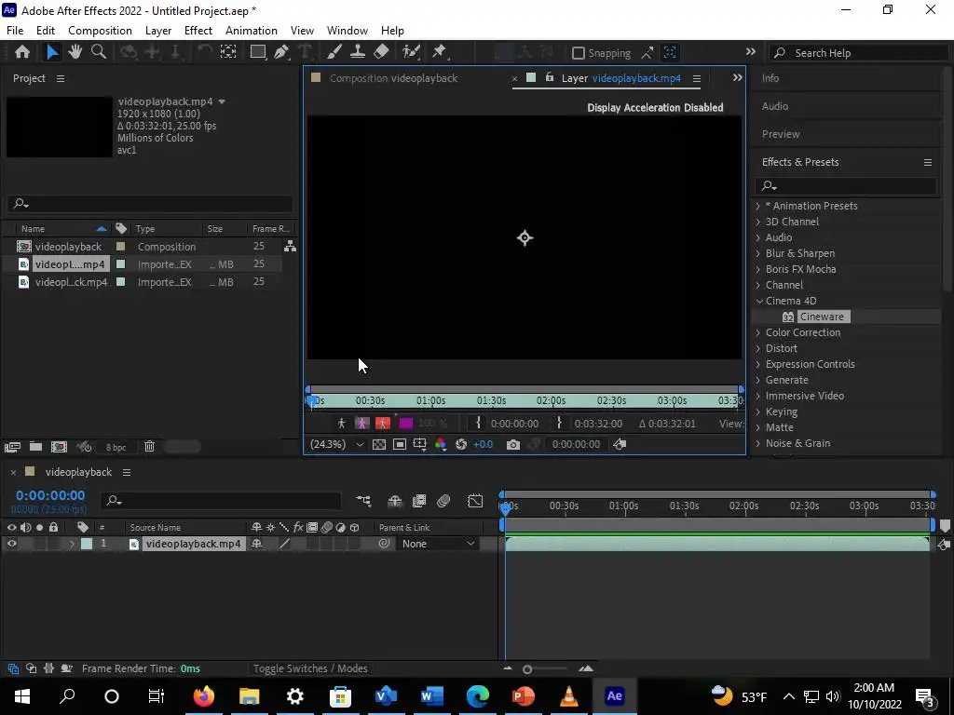
Task: Expand the Animation Presets category
Action: click(x=758, y=206)
